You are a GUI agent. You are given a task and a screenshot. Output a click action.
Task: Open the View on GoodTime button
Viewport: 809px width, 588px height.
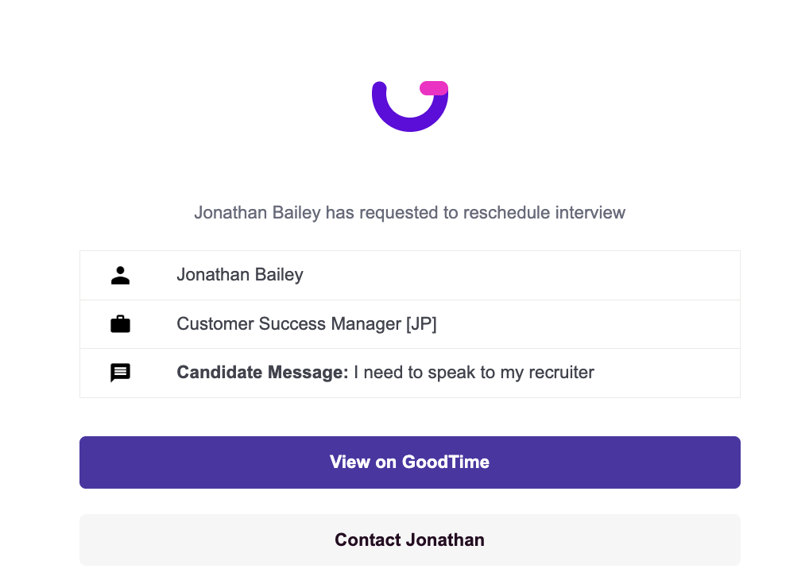coord(410,462)
